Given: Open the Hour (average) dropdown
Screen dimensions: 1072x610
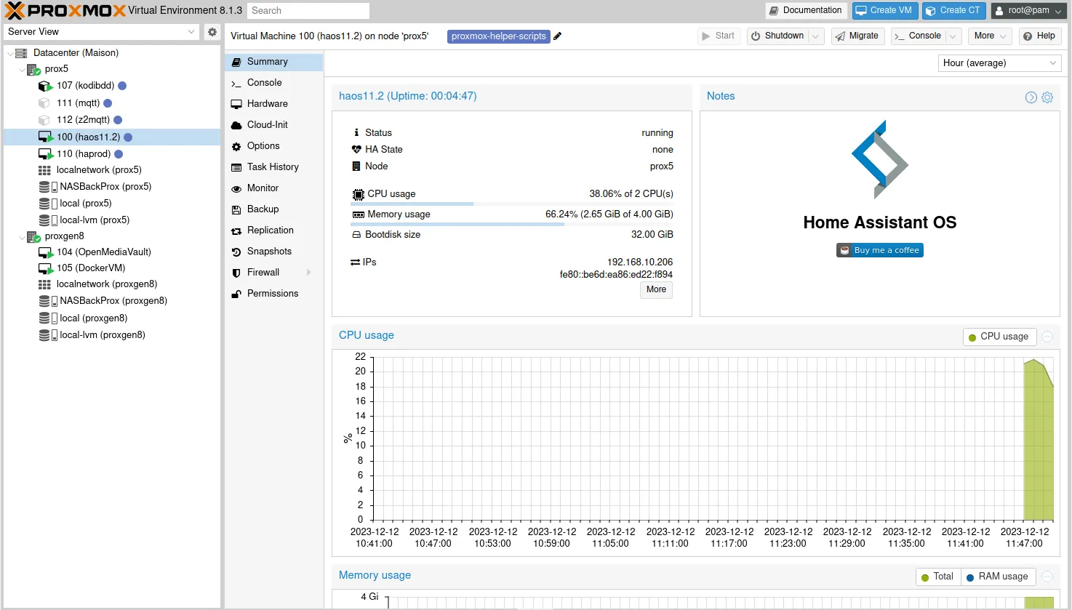Looking at the screenshot, I should coord(999,63).
